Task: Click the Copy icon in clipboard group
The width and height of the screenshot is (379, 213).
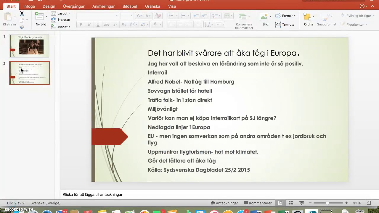Action: click(x=22, y=20)
